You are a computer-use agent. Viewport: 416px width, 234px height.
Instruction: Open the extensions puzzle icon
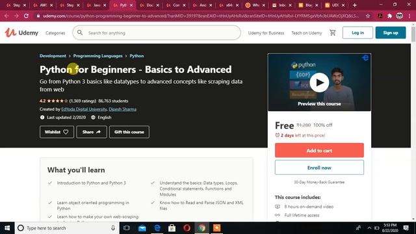click(389, 16)
